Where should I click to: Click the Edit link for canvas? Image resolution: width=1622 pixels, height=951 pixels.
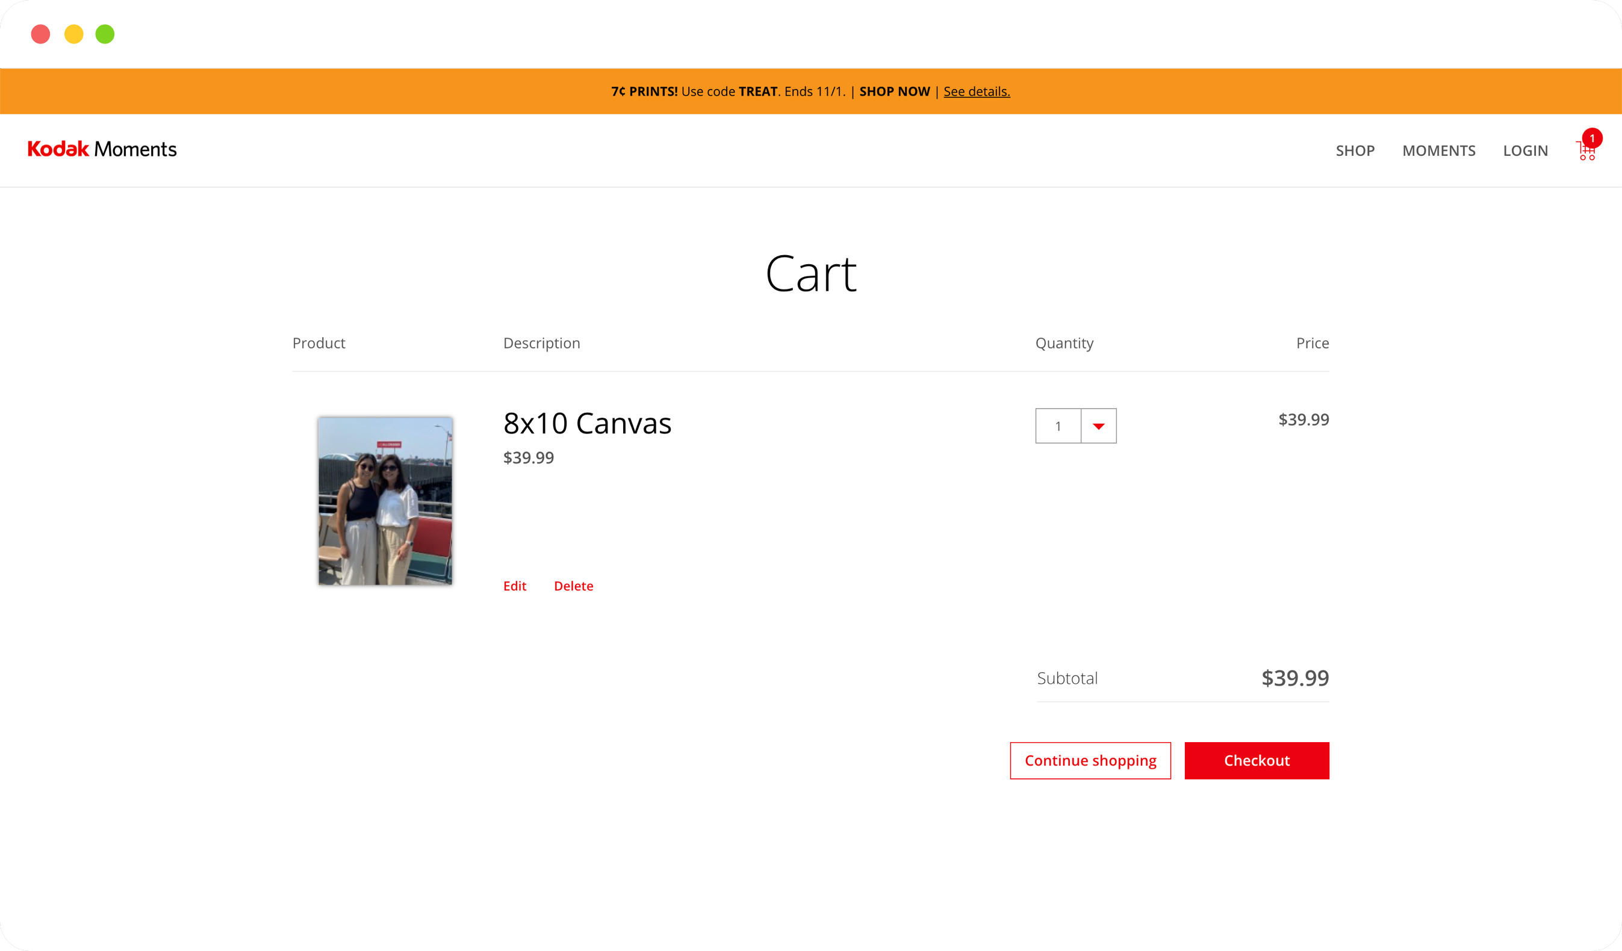coord(514,586)
